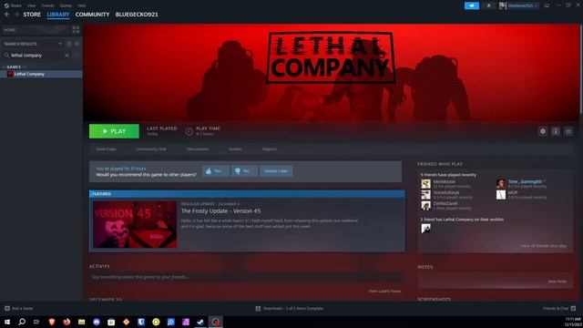The height and width of the screenshot is (328, 583).
Task: Clear the library search text
Action: click(x=66, y=56)
